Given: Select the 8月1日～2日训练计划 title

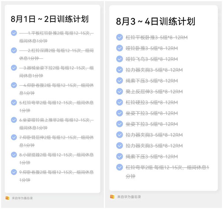Looking at the screenshot, I should click(50, 19).
